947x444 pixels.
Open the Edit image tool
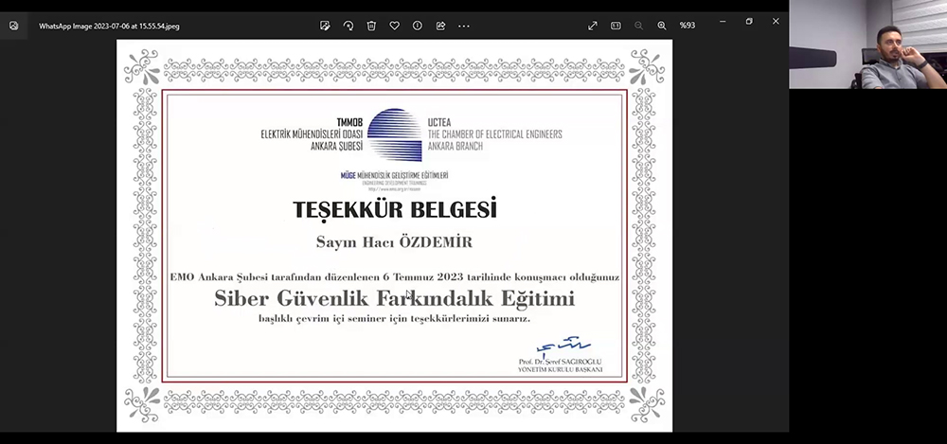[x=325, y=26]
